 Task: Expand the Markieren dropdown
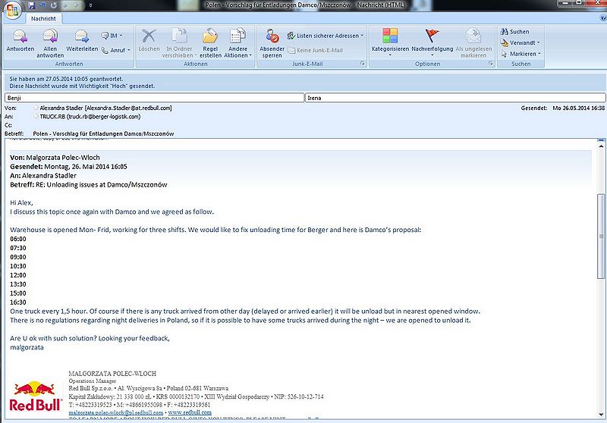click(x=521, y=54)
